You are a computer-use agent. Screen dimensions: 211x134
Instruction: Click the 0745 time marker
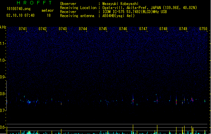[103, 29]
